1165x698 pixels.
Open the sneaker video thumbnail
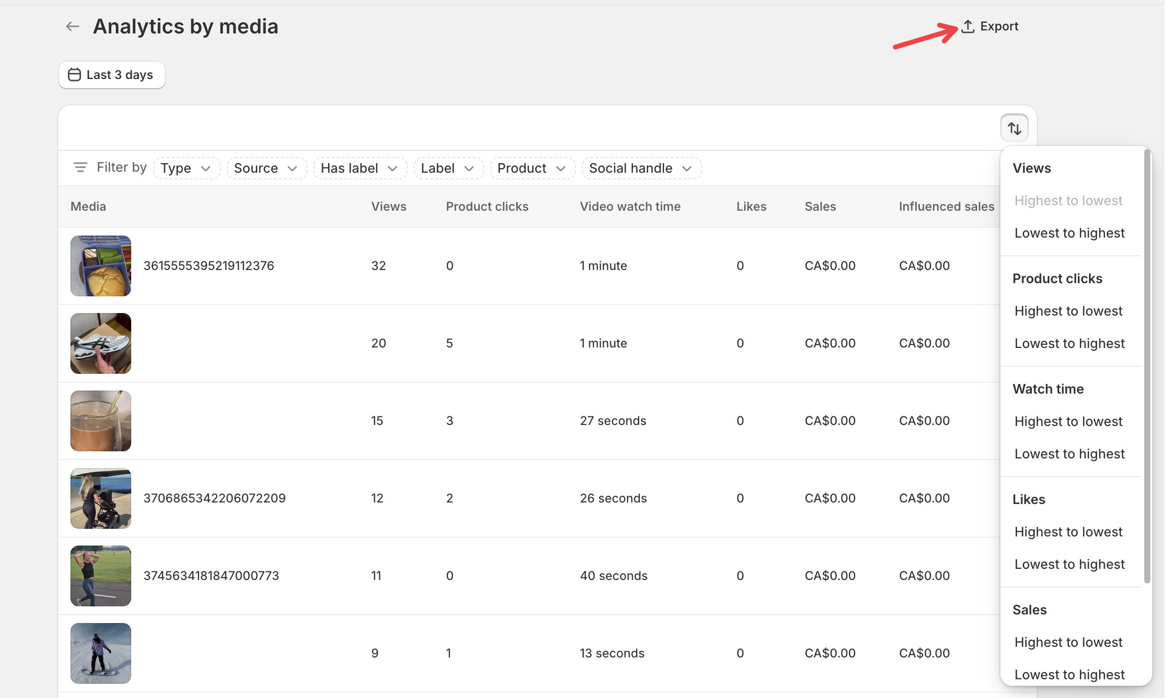pos(101,343)
